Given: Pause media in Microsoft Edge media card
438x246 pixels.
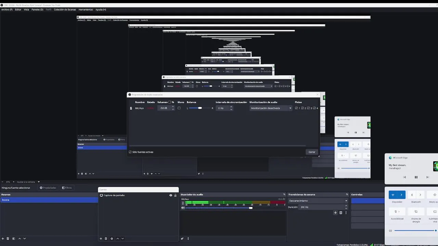Looking at the screenshot, I should [416, 177].
